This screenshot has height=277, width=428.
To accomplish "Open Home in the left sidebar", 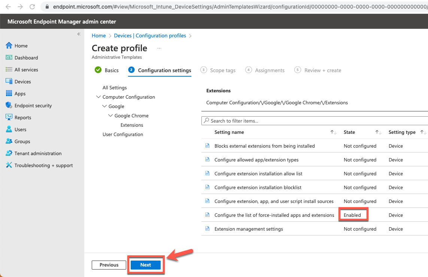I will [x=21, y=46].
